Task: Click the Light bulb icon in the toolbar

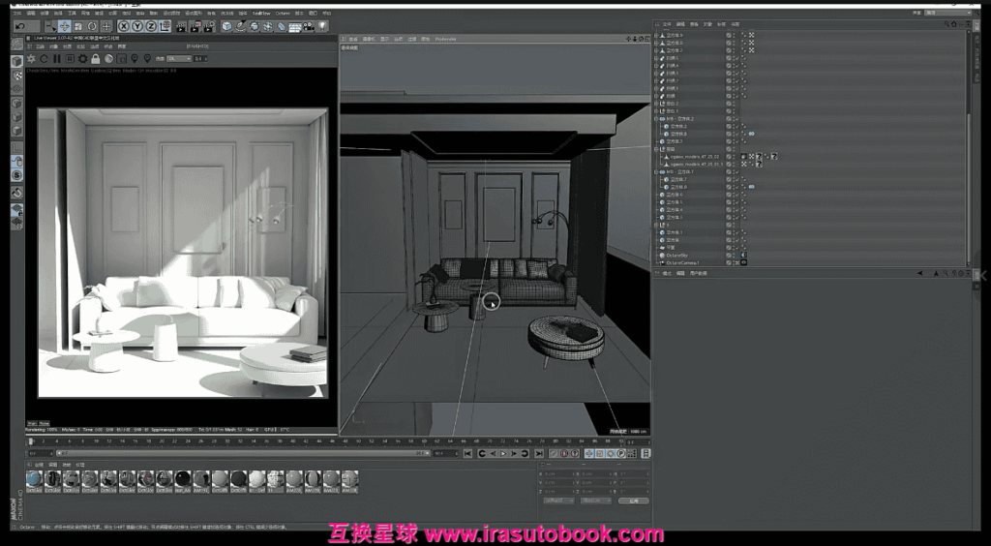Action: 321,26
